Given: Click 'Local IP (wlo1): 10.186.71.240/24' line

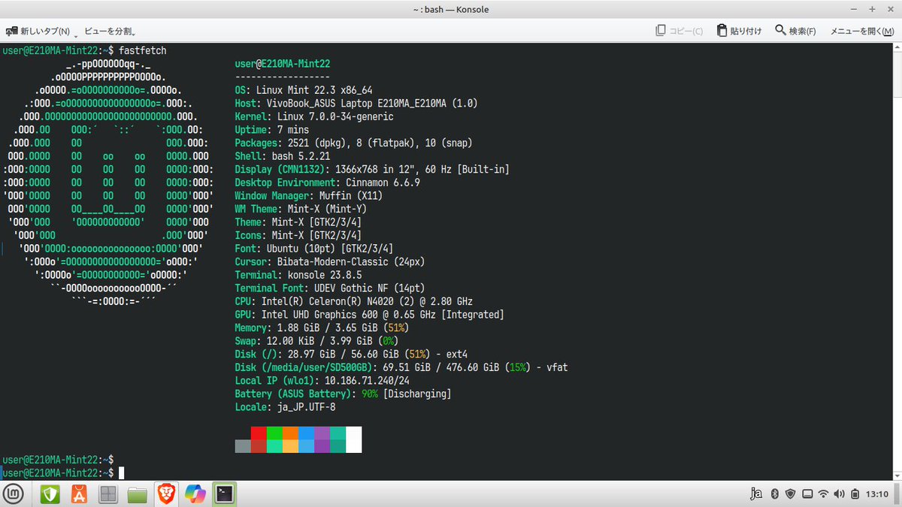Looking at the screenshot, I should [x=322, y=381].
